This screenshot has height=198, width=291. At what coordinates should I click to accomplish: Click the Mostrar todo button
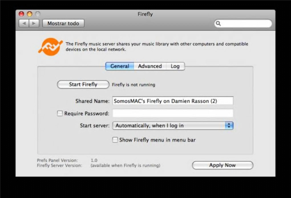(x=63, y=23)
